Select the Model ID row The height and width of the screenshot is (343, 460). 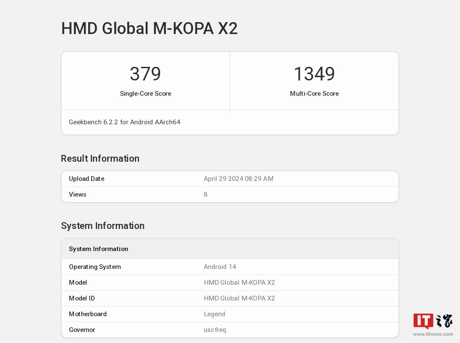tap(230, 298)
